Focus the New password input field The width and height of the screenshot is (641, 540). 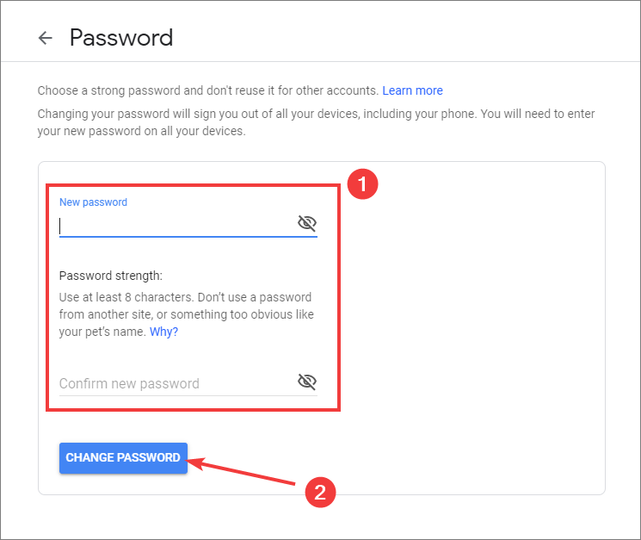(178, 225)
